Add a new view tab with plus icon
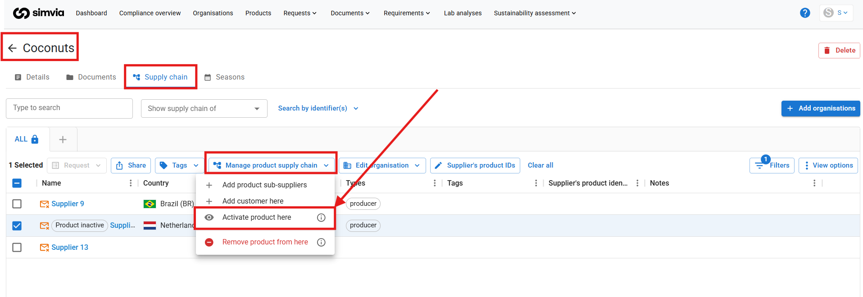Viewport: 863px width, 297px height. (63, 140)
